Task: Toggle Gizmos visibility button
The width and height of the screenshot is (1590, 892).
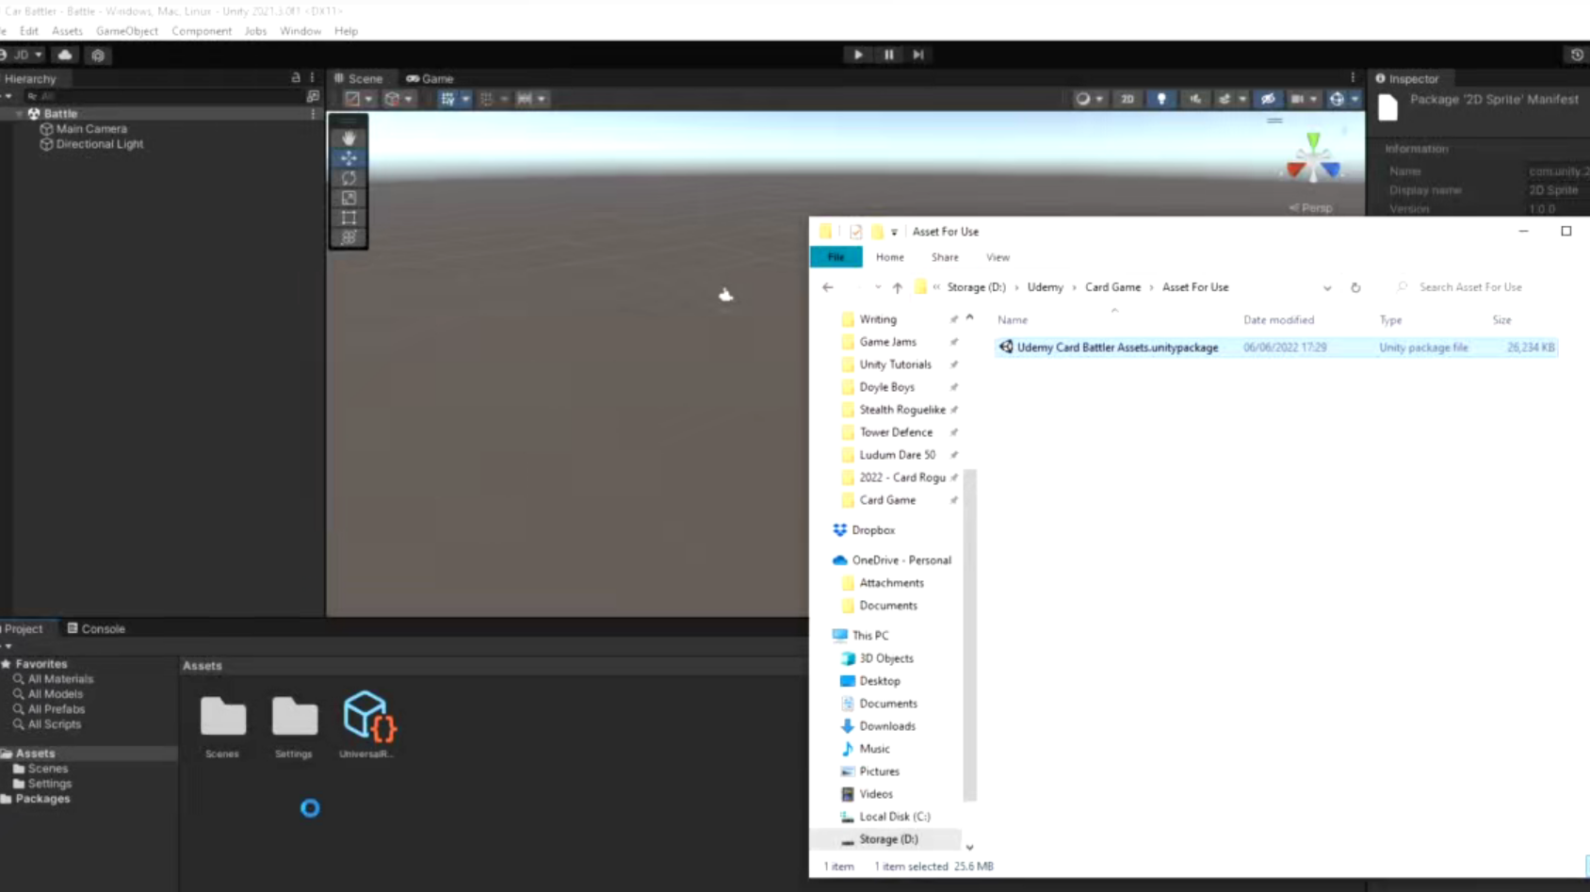Action: (1337, 99)
